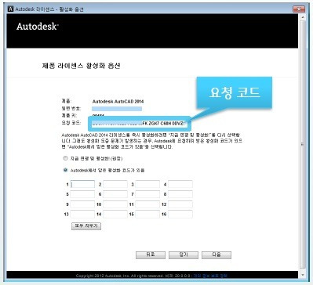Click the next button at the bottom right
313x285 pixels.
217,254
